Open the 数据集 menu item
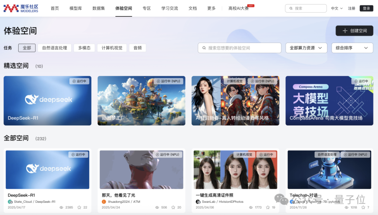The height and width of the screenshot is (215, 378). [x=98, y=8]
